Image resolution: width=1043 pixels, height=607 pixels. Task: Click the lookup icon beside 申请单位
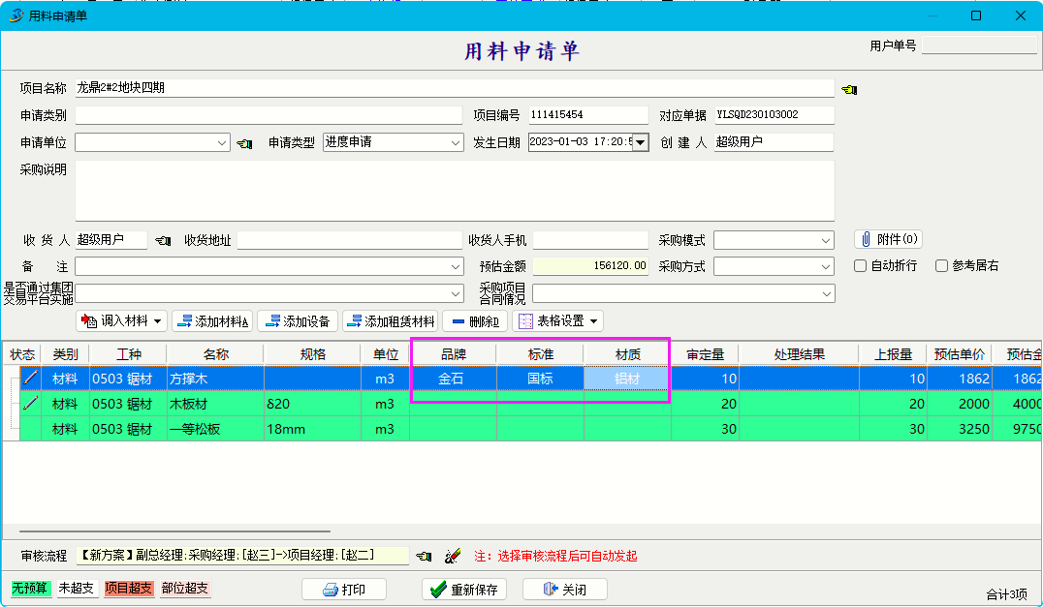244,143
